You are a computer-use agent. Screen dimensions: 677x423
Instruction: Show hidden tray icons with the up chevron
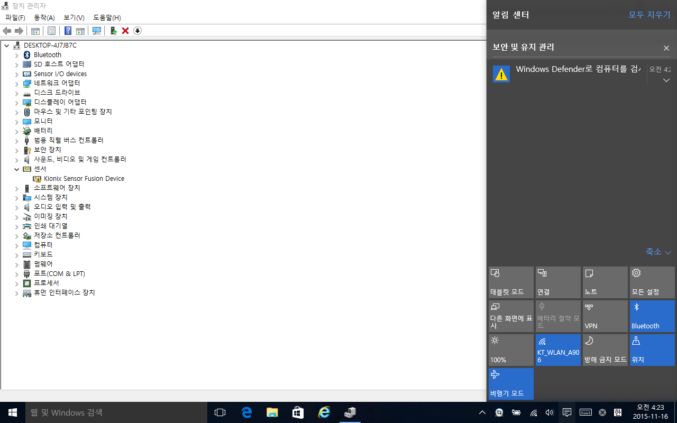(x=482, y=412)
